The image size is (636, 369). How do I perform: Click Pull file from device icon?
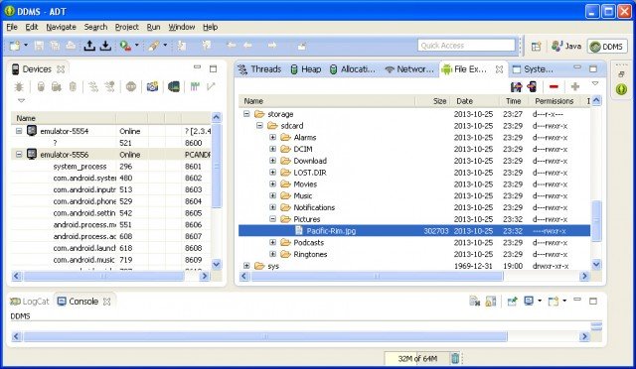pyautogui.click(x=517, y=86)
